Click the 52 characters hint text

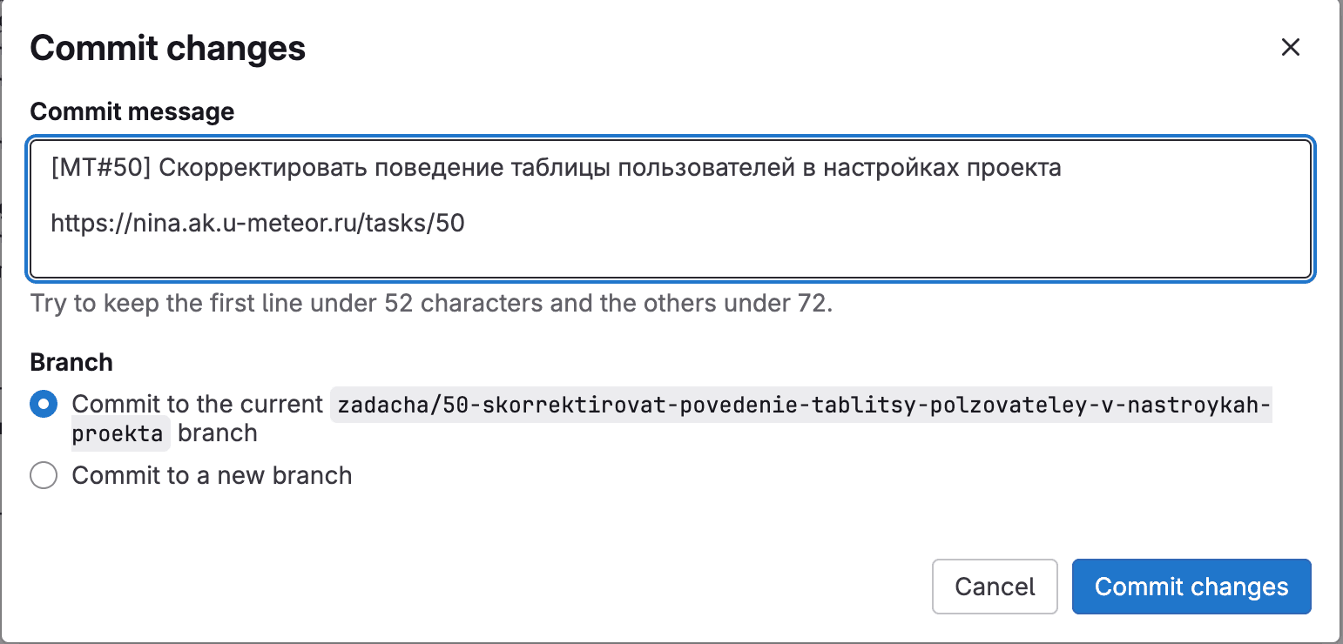tap(467, 304)
